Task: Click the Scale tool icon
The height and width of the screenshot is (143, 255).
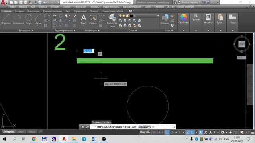Action: point(61,25)
